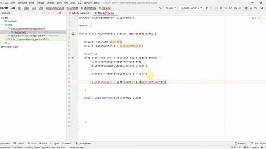Click the LF line separator indicator
This screenshot has height=149, width=266.
click(x=239, y=147)
